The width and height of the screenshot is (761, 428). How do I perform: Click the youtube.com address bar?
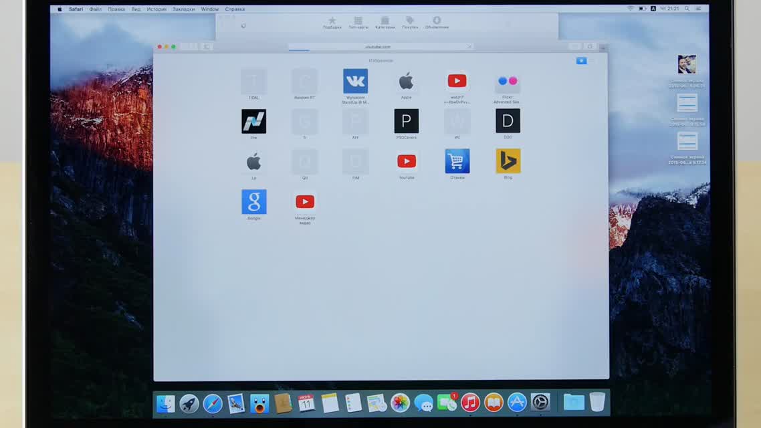pos(381,47)
